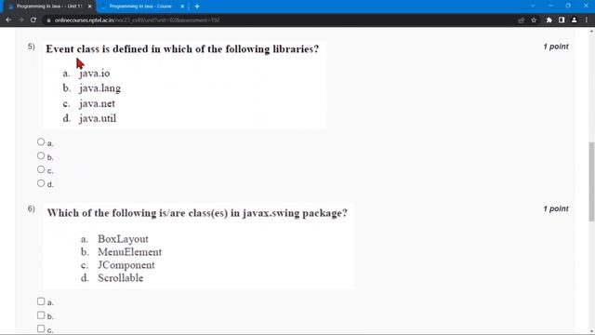Click the scrollbar up arrow

click(x=591, y=32)
